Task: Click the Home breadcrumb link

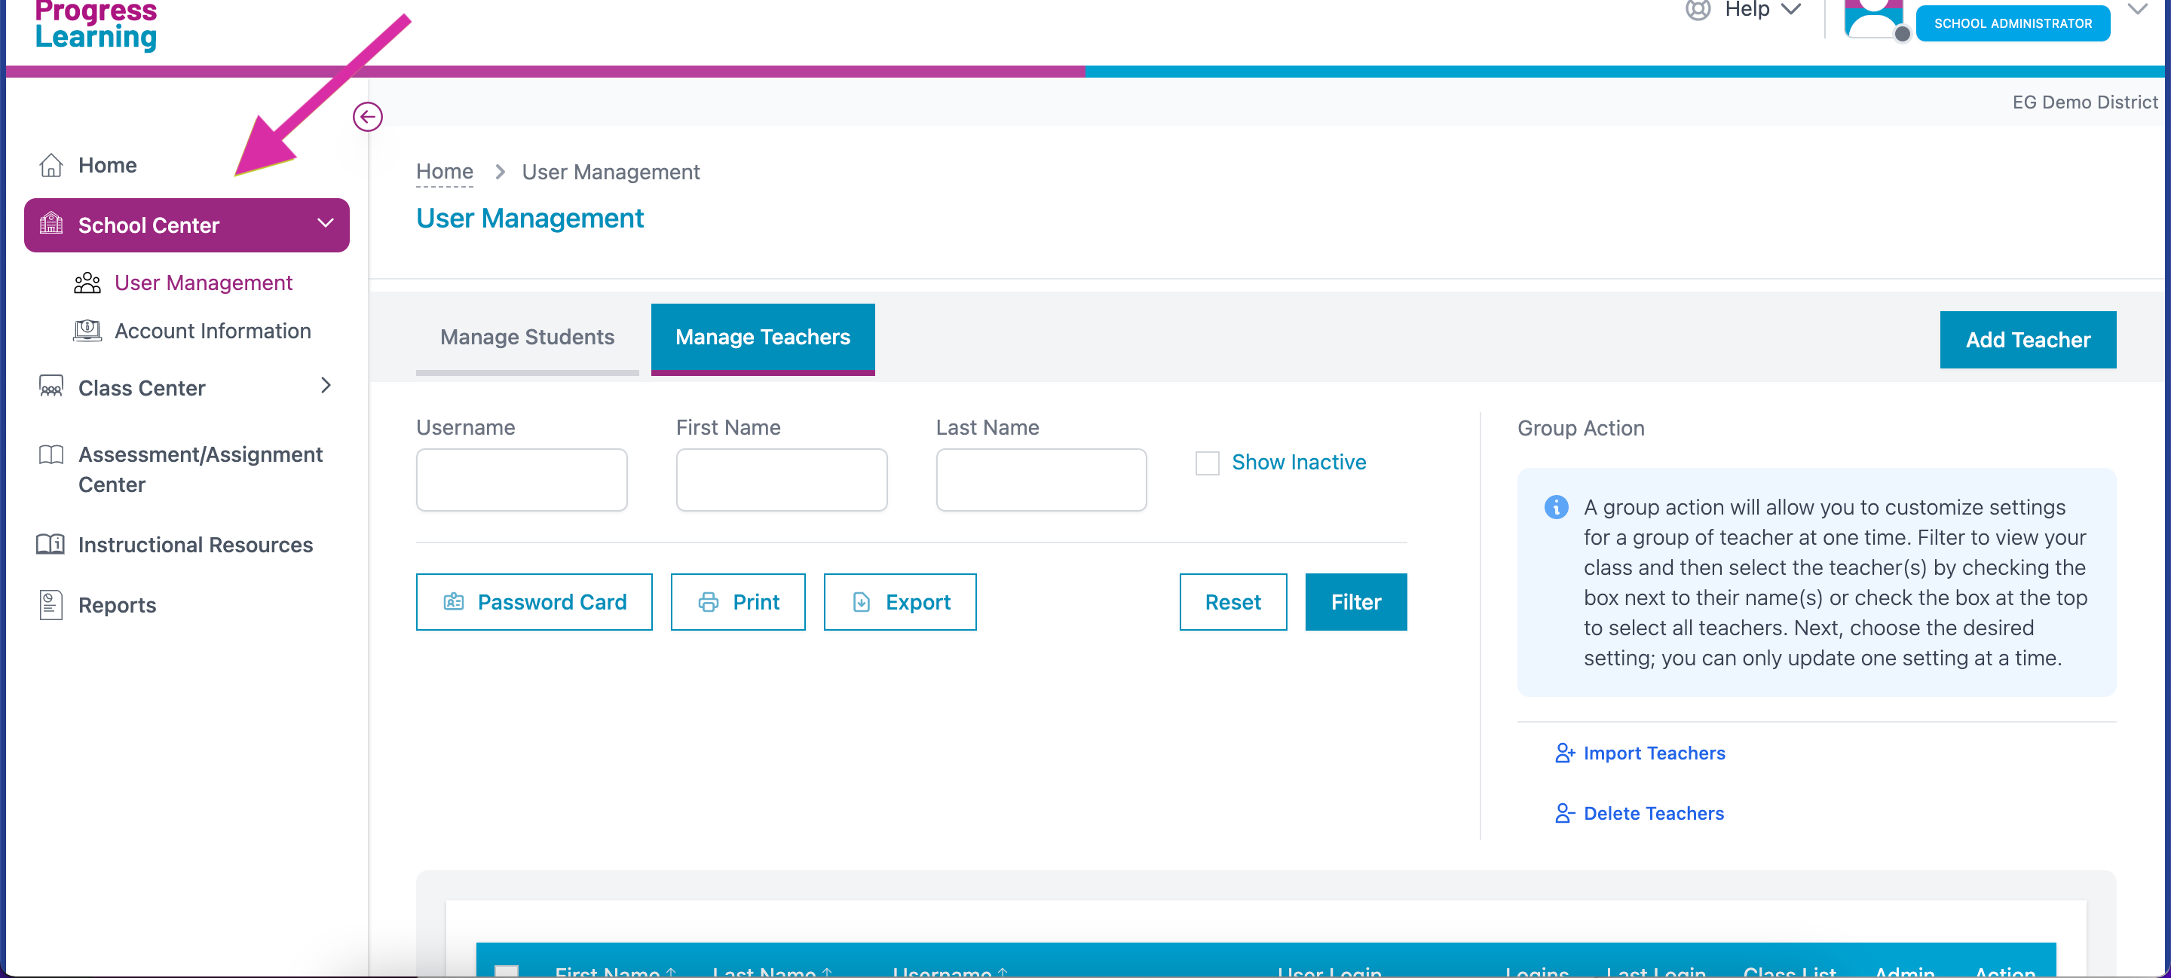Action: click(x=444, y=172)
